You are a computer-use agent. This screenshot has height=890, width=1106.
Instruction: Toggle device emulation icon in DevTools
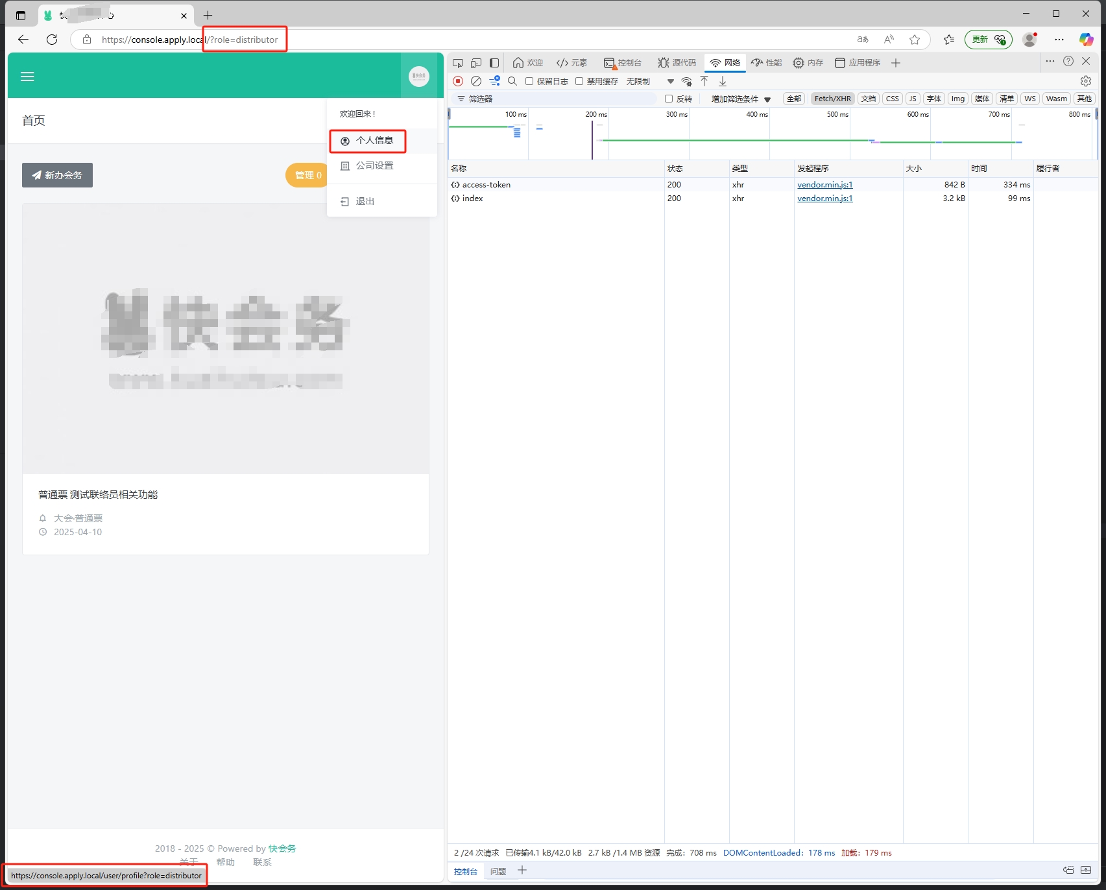[x=476, y=63]
